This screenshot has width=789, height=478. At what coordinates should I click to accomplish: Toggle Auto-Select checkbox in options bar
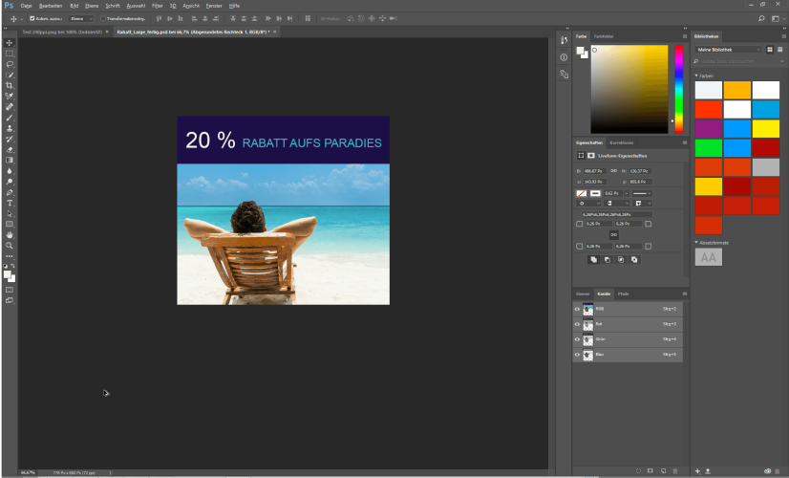pyautogui.click(x=32, y=18)
